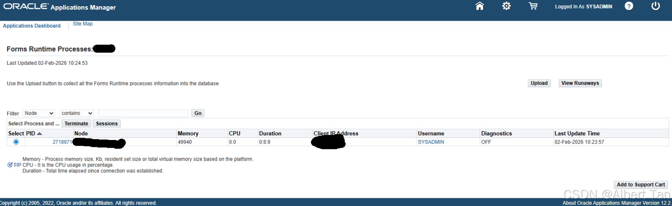672x206 pixels.
Task: Focus the filter text input field
Action: pyautogui.click(x=143, y=113)
